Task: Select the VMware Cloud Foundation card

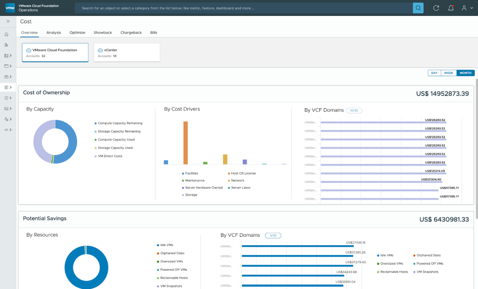Action: pos(55,52)
